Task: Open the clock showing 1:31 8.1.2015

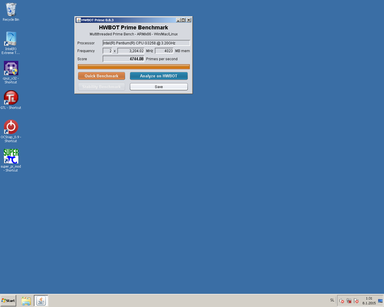Action: coord(369,301)
